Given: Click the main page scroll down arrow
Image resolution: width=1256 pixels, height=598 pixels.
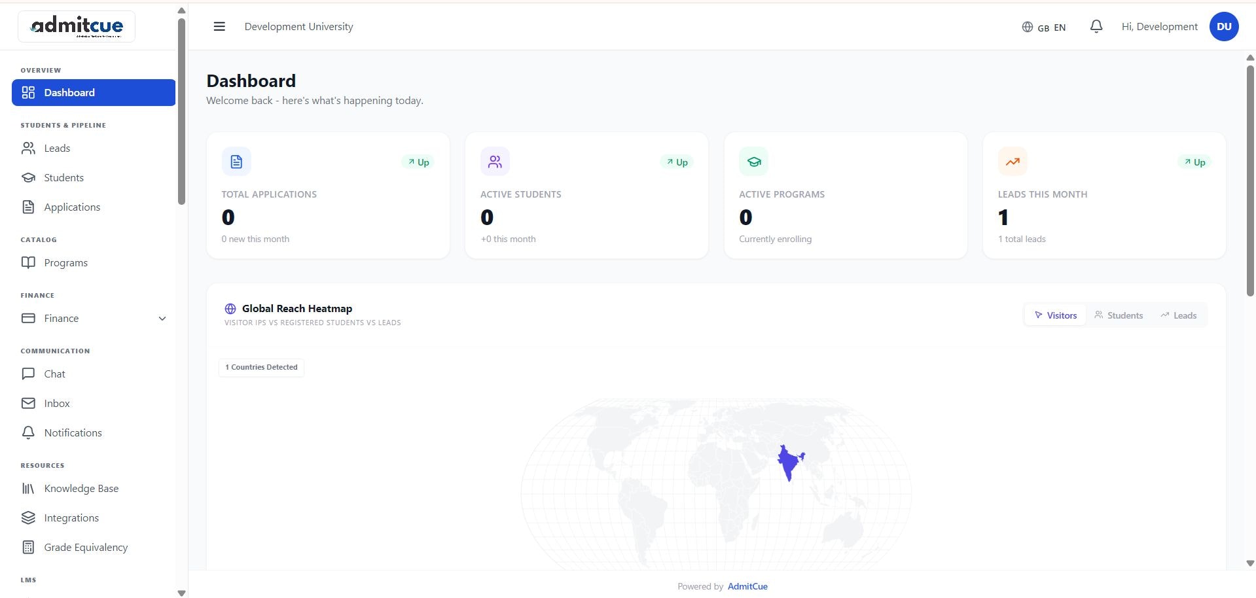Looking at the screenshot, I should tap(1250, 563).
